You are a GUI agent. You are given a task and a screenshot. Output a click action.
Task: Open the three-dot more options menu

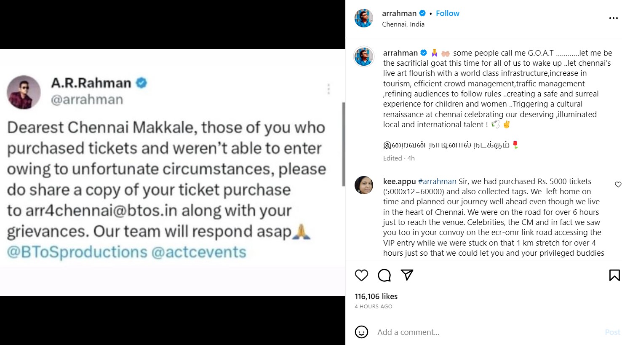pos(613,18)
